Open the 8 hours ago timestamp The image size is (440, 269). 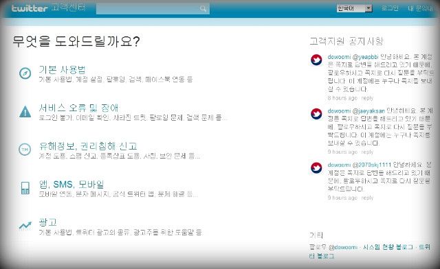tap(342, 98)
